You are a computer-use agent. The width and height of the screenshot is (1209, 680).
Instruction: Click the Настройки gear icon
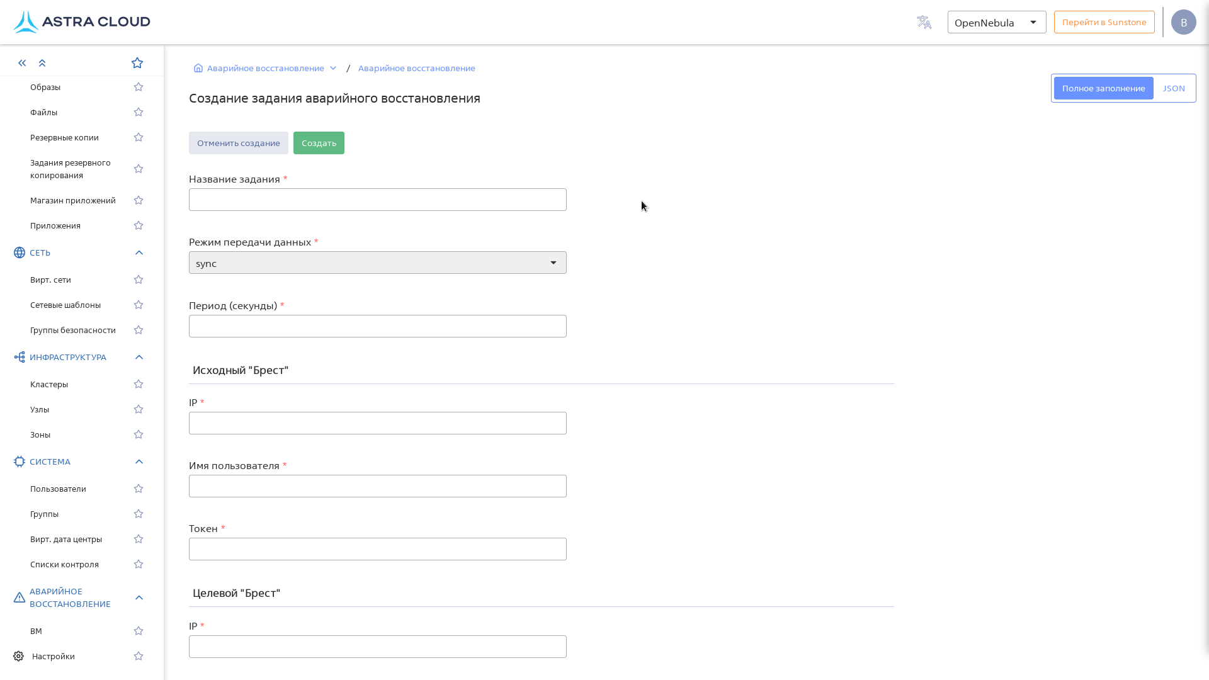click(x=19, y=656)
